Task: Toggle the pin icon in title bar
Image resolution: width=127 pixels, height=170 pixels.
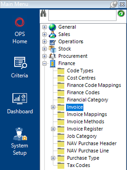Action: (113, 4)
